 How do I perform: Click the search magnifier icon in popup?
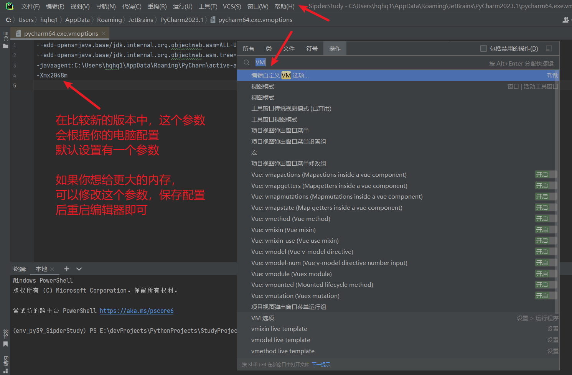pos(247,62)
